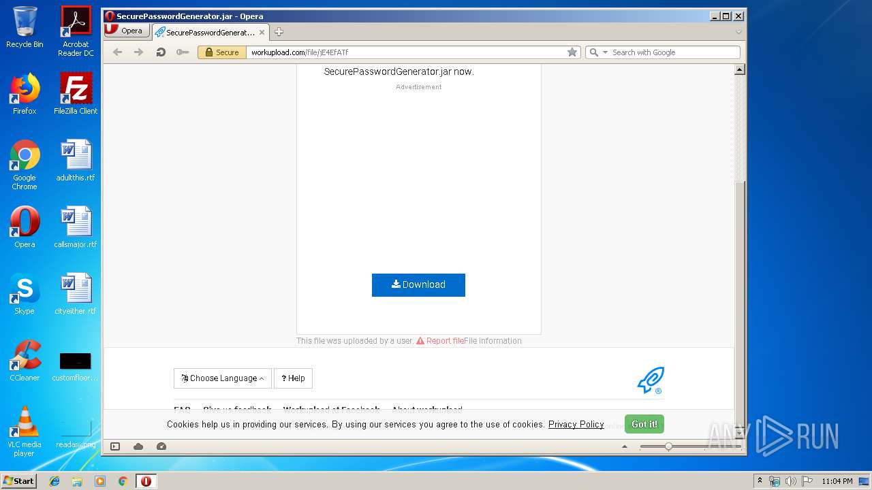Click the Action Center flag icon
The height and width of the screenshot is (490, 872).
click(806, 481)
